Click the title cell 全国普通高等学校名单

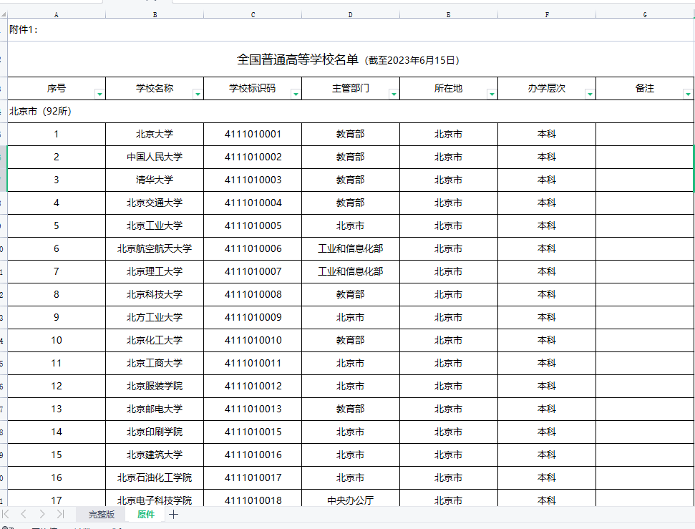click(298, 59)
